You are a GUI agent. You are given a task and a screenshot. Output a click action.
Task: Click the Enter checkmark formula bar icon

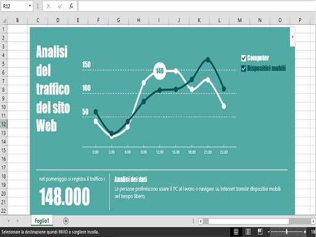60,6
